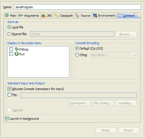Click the Display in favorites menu heading
Screen dimensions: 145x139
point(24,43)
